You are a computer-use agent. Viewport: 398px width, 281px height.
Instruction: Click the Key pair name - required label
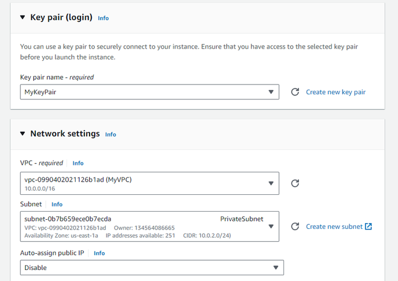pyautogui.click(x=57, y=77)
